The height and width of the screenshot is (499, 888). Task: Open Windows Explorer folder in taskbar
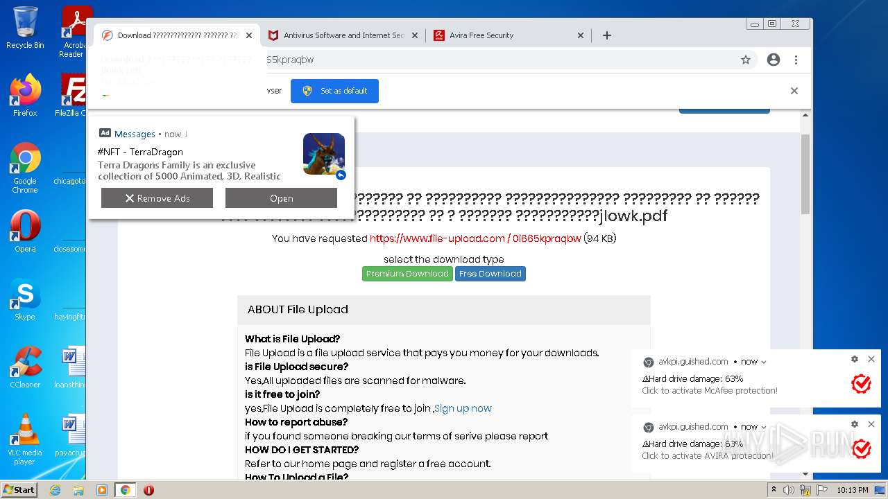click(x=78, y=490)
